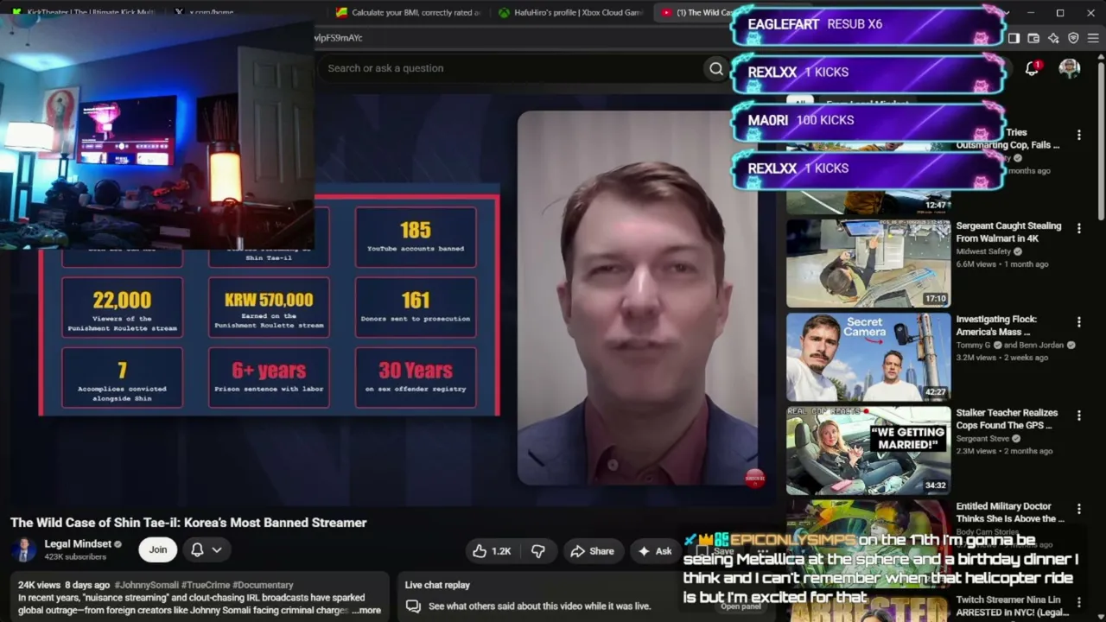This screenshot has height=622, width=1106.
Task: Click the 24K views 8 days ago text
Action: coord(64,585)
